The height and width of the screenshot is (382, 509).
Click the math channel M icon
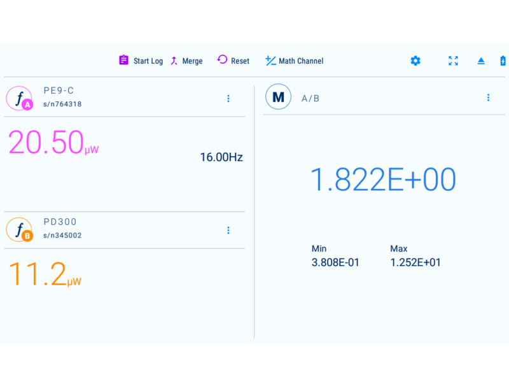pyautogui.click(x=278, y=97)
